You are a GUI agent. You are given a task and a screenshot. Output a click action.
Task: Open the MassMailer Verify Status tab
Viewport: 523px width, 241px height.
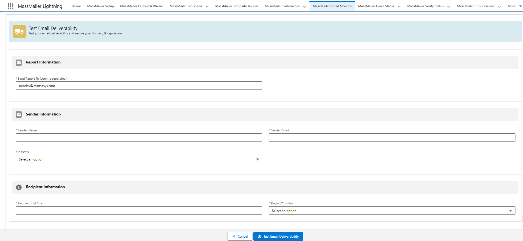click(425, 6)
